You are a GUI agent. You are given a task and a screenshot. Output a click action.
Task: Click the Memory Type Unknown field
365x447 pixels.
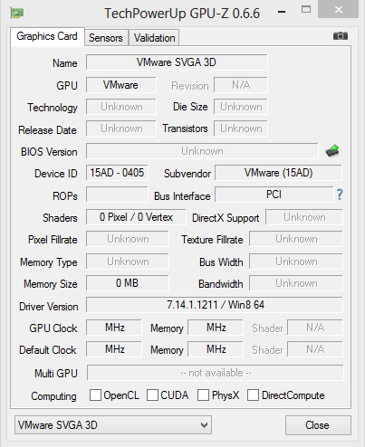[128, 262]
